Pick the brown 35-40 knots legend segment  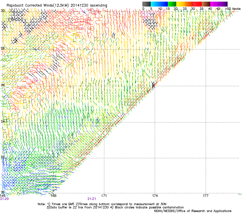(x=206, y=4)
